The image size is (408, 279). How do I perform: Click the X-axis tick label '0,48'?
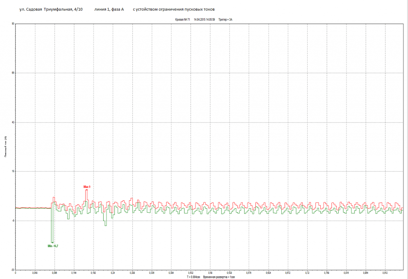(x=210, y=273)
